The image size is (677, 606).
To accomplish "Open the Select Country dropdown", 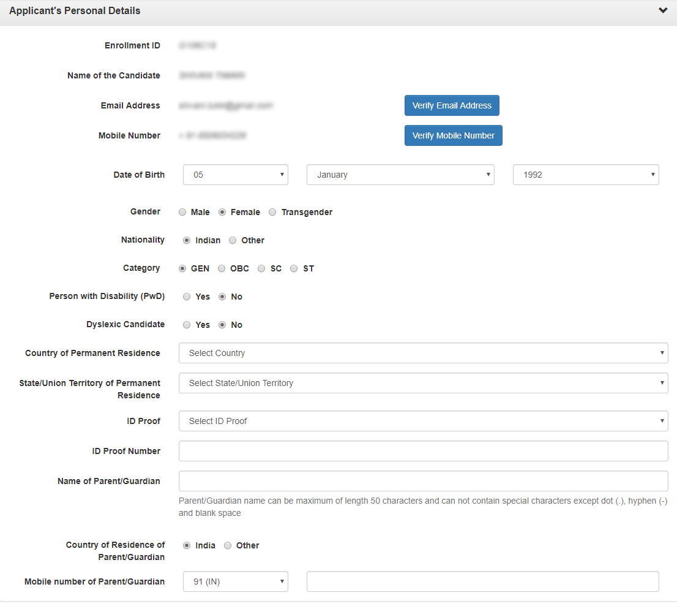I will click(x=423, y=353).
